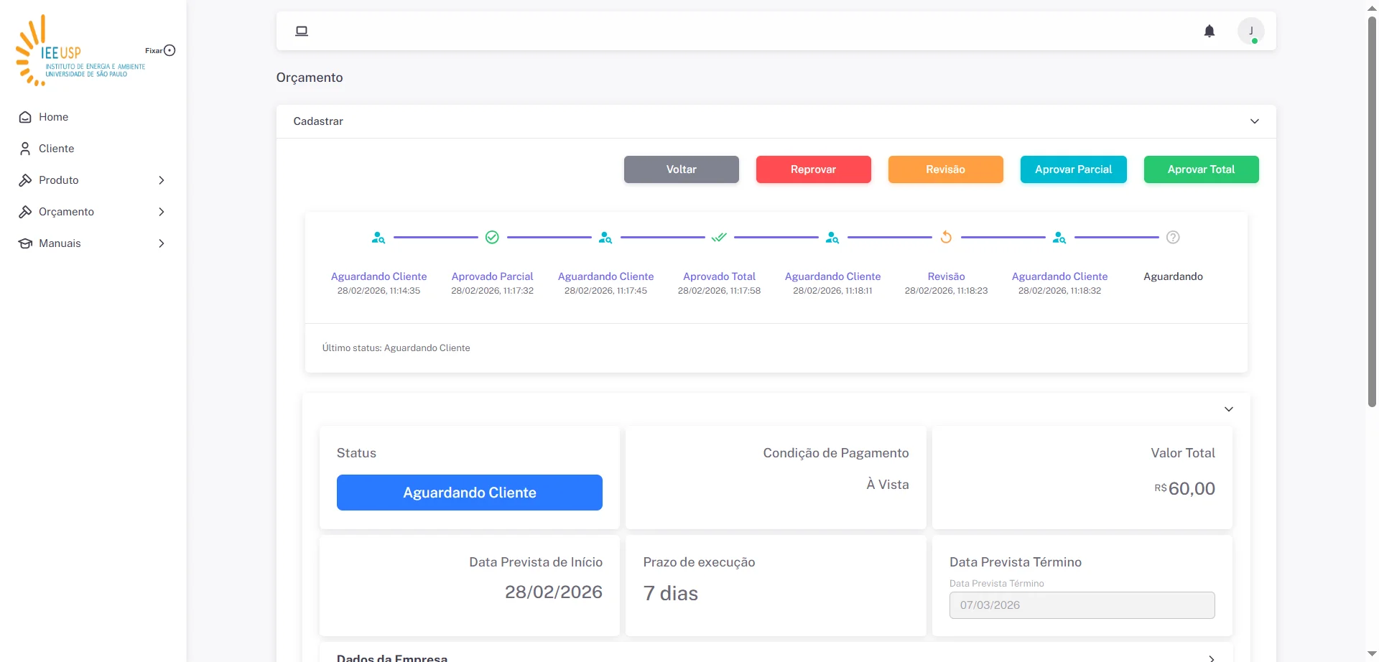Click the Produto wrench icon
This screenshot has width=1379, height=662.
pyautogui.click(x=25, y=180)
